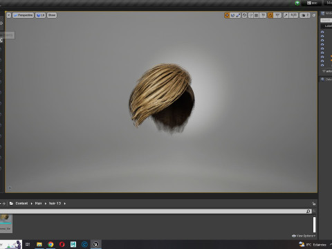Click the green circular icon in top bar
This screenshot has width=332, height=249.
(x=297, y=3)
